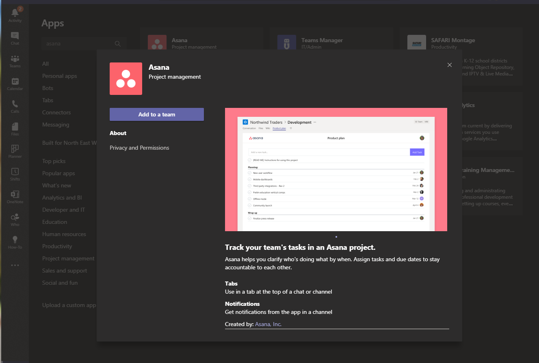
Task: Select the carousel pagination dot below the preview
Action: click(x=336, y=237)
